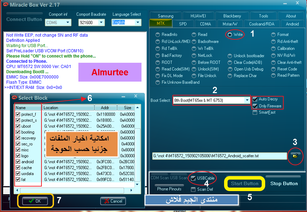Open the Tools tab

click(x=263, y=16)
